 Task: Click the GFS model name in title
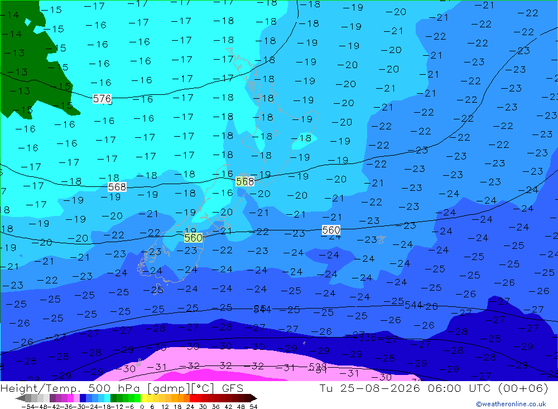tap(232, 388)
